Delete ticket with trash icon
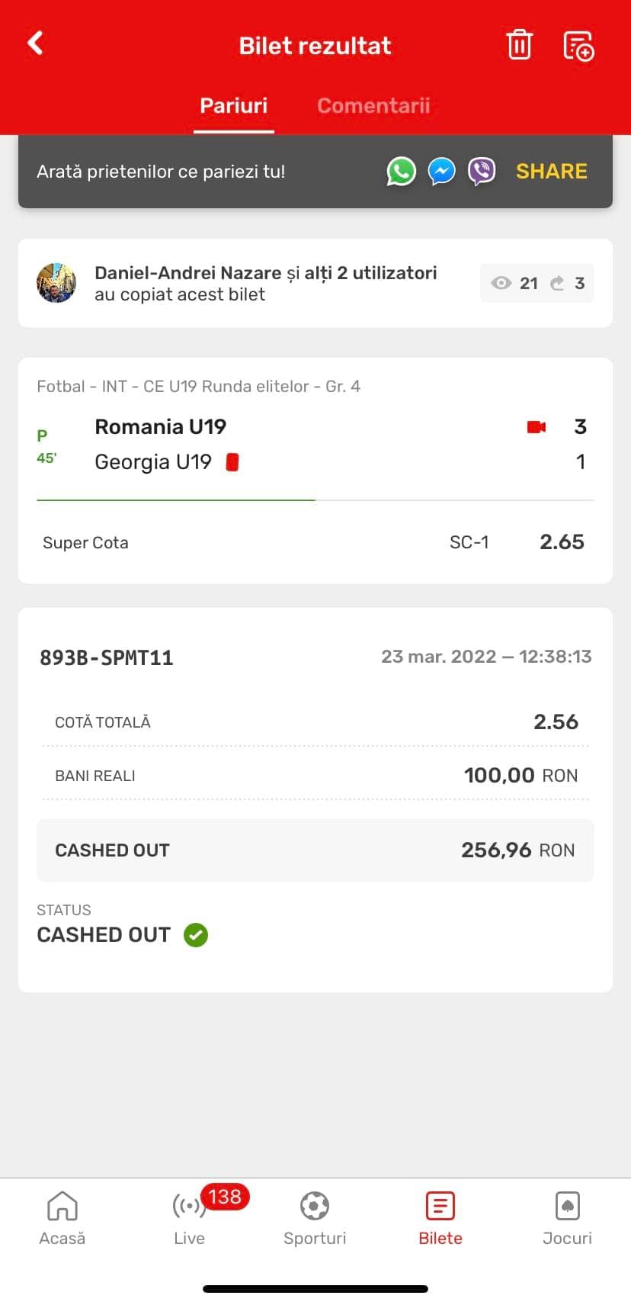This screenshot has width=631, height=1305. [x=519, y=45]
